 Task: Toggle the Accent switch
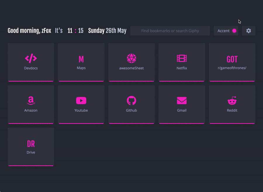click(226, 30)
